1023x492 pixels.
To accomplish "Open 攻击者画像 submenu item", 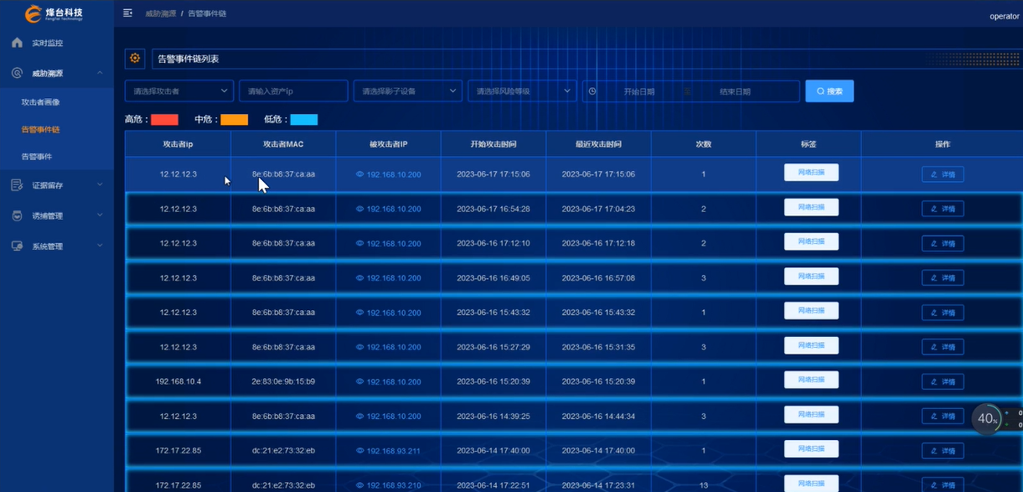I will point(40,102).
